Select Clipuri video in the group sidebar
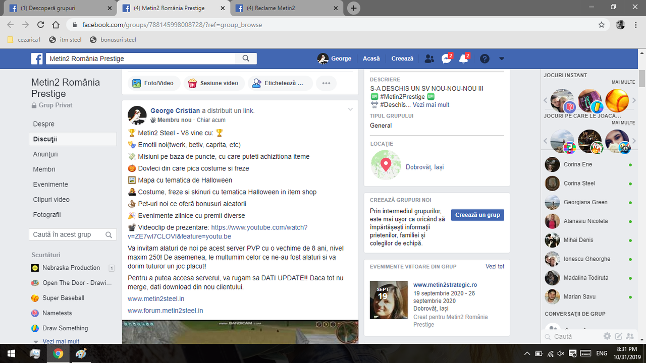This screenshot has width=646, height=363. [x=51, y=200]
